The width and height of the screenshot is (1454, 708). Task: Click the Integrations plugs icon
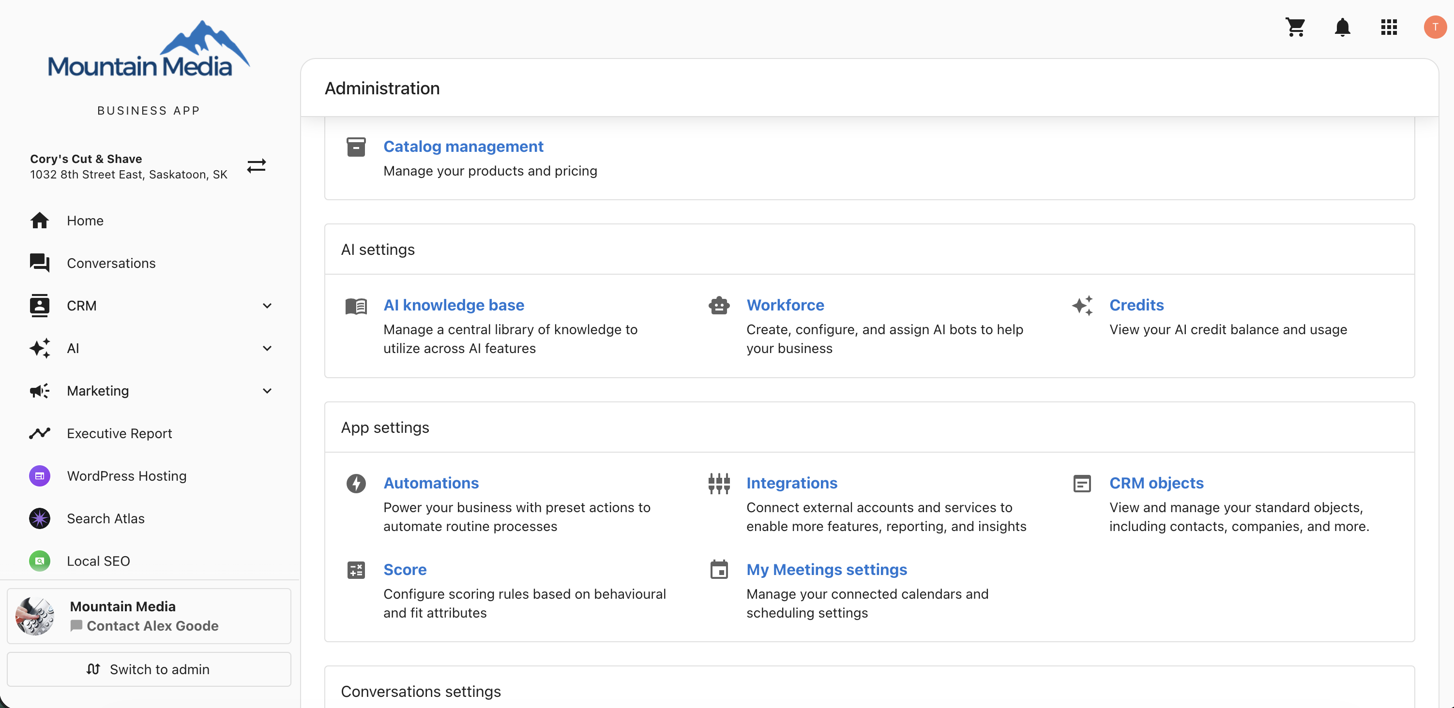point(719,484)
